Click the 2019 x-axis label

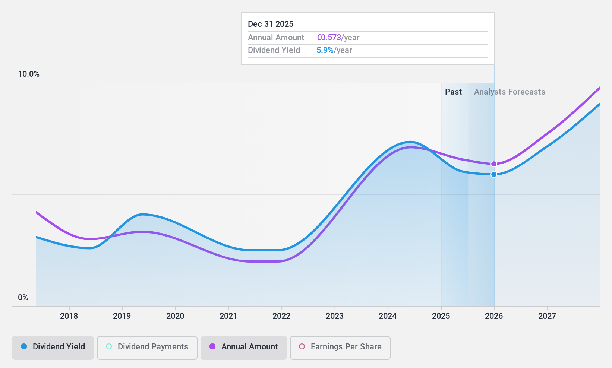pyautogui.click(x=122, y=316)
